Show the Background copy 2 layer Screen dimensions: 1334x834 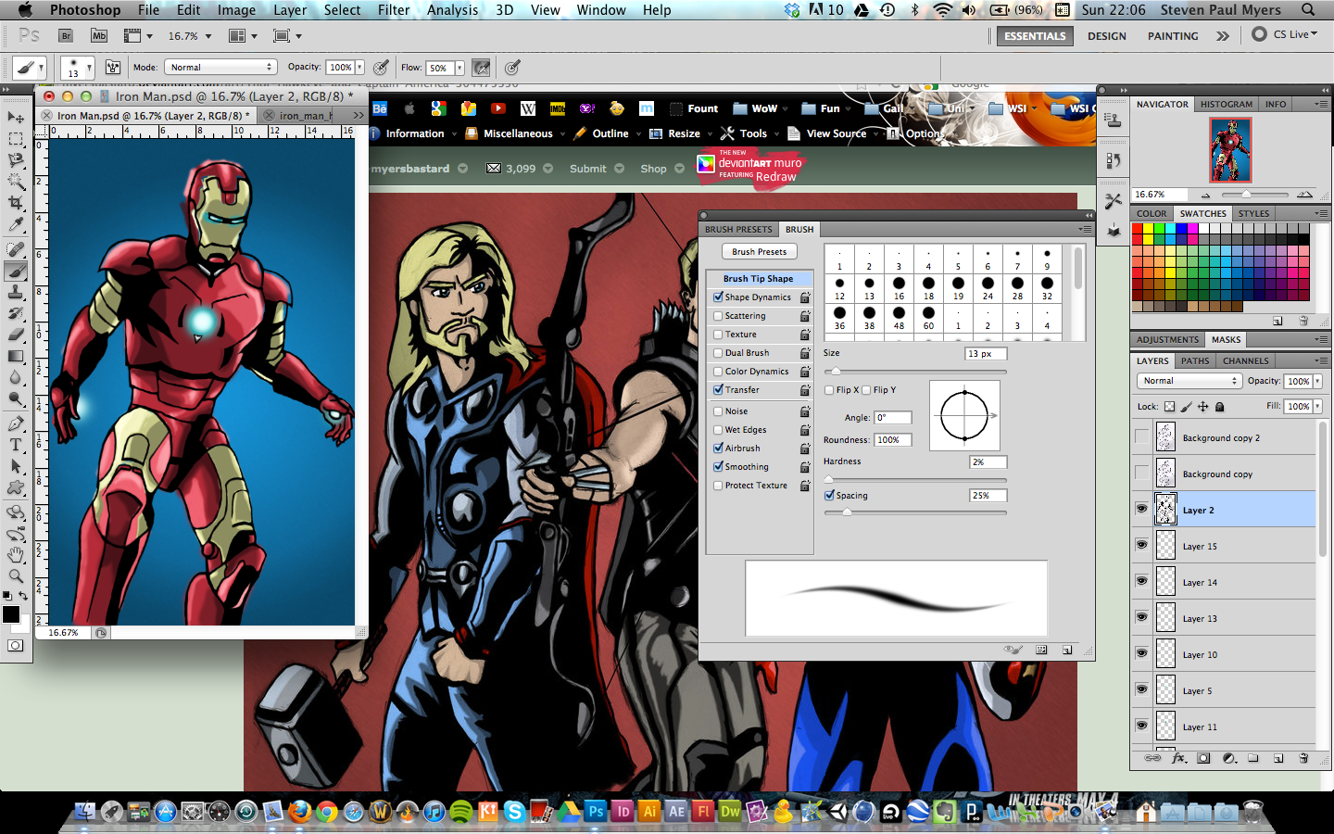pos(1141,436)
